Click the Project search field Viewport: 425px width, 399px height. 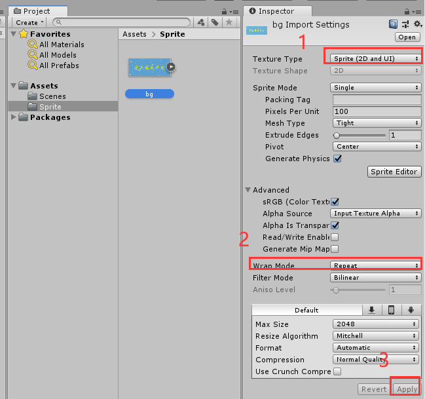tap(121, 22)
